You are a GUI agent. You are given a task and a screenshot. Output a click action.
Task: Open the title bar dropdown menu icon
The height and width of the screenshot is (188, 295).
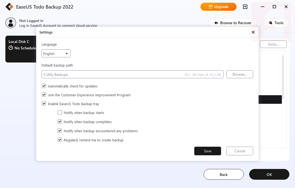point(245,7)
